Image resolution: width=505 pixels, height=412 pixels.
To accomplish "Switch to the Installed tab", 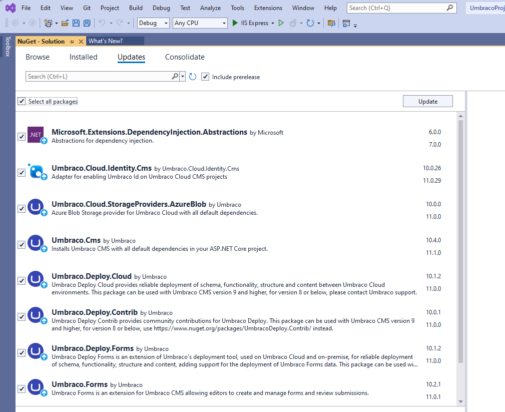I will coord(84,57).
